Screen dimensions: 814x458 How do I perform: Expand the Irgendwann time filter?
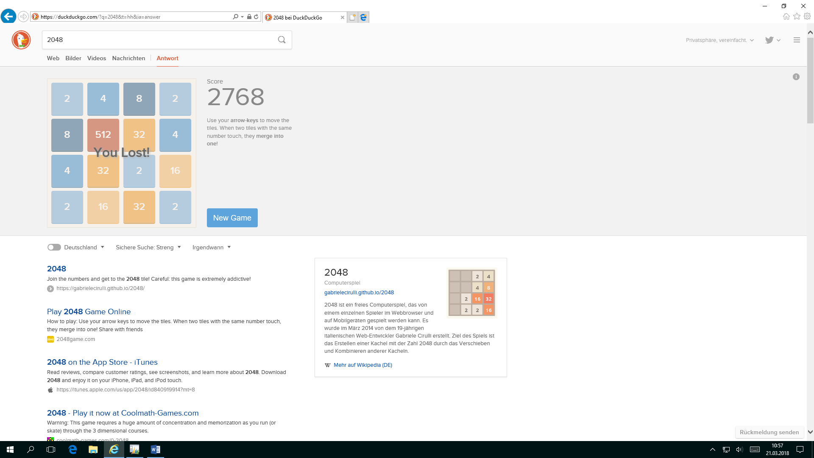point(211,247)
